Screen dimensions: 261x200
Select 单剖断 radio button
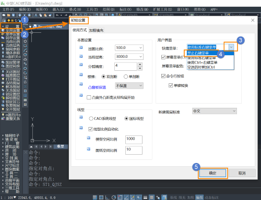(x=126, y=77)
